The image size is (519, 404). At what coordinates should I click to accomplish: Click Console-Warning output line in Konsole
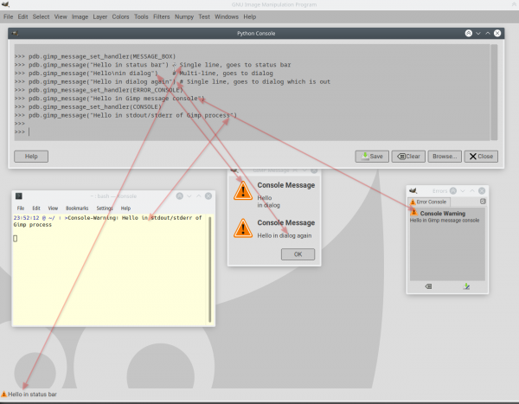pos(107,221)
